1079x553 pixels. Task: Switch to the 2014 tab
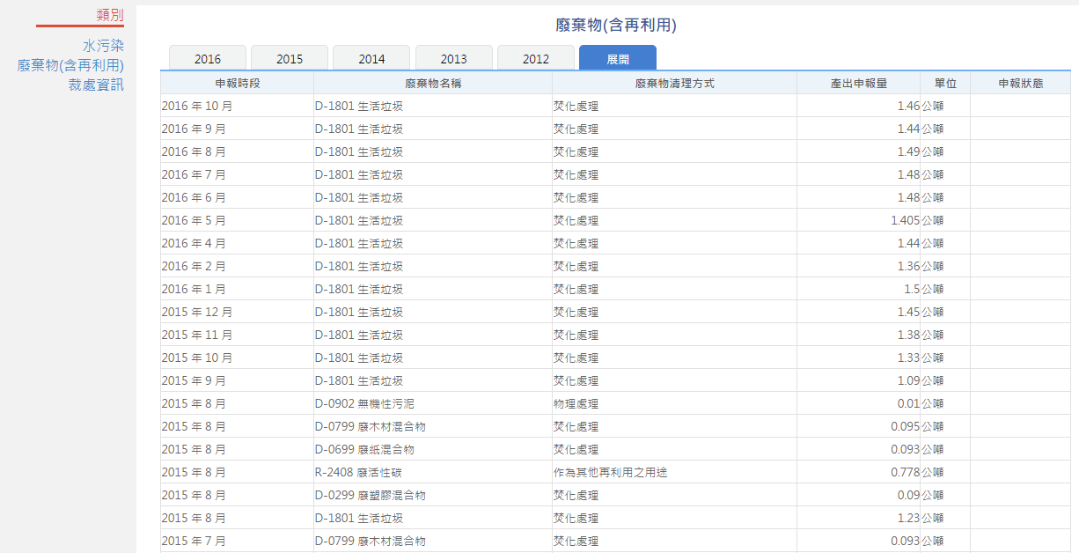(371, 58)
